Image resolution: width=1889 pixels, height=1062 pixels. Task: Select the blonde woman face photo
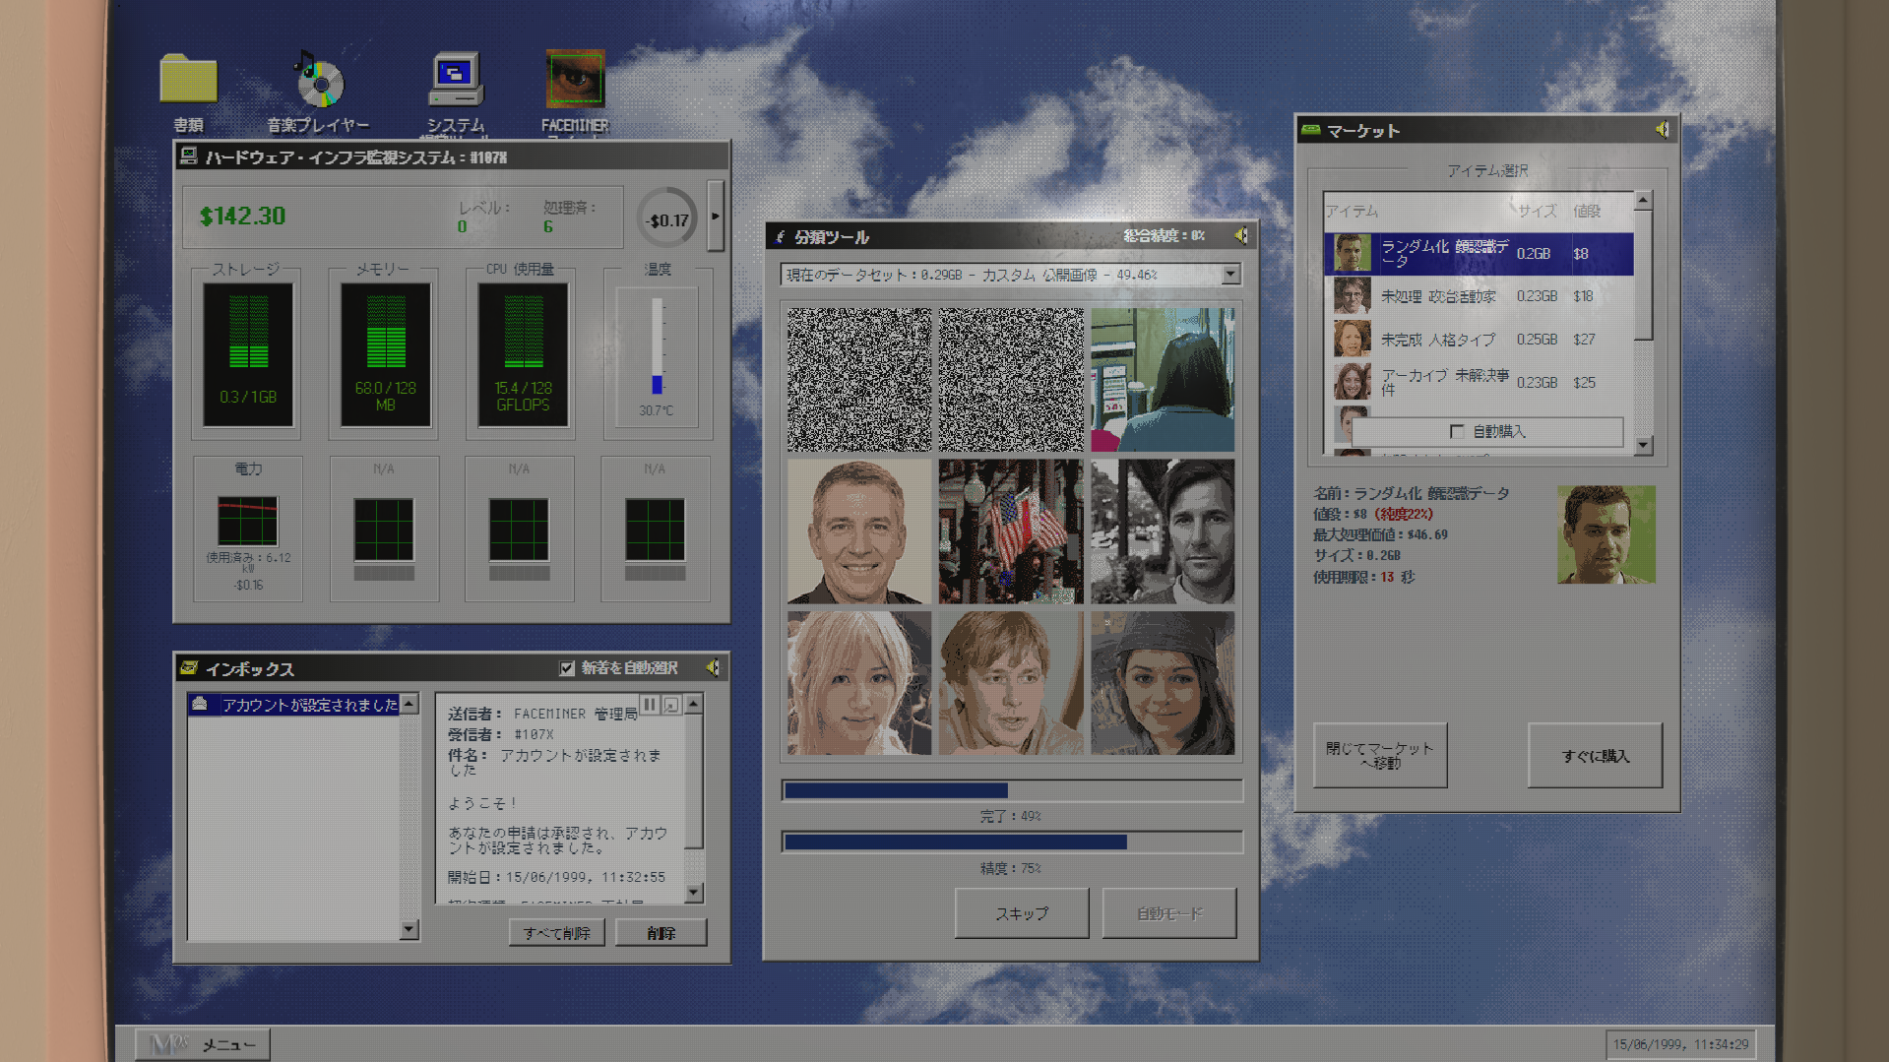coord(858,683)
